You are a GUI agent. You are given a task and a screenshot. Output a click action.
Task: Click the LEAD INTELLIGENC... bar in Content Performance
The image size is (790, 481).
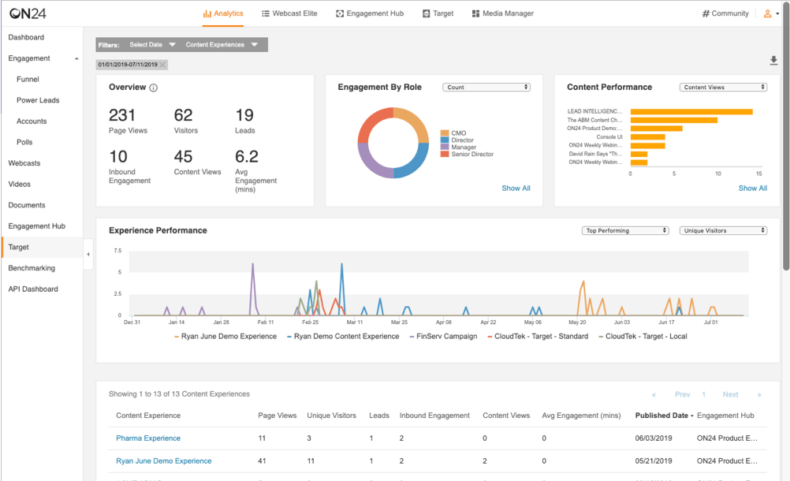pos(691,112)
